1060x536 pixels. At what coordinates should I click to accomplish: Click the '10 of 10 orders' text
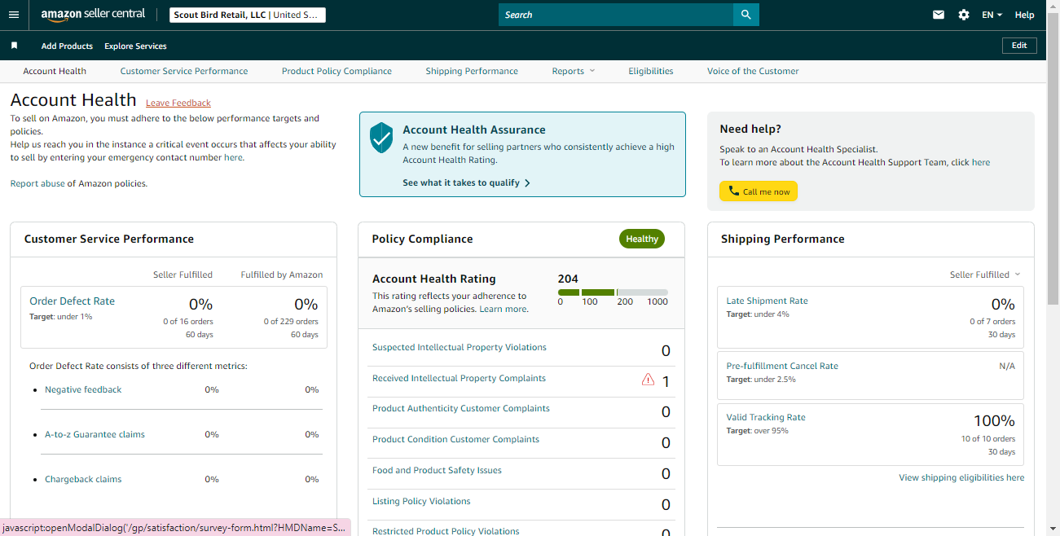tap(987, 438)
